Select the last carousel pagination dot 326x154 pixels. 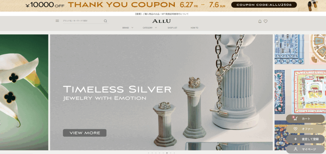pos(174,153)
